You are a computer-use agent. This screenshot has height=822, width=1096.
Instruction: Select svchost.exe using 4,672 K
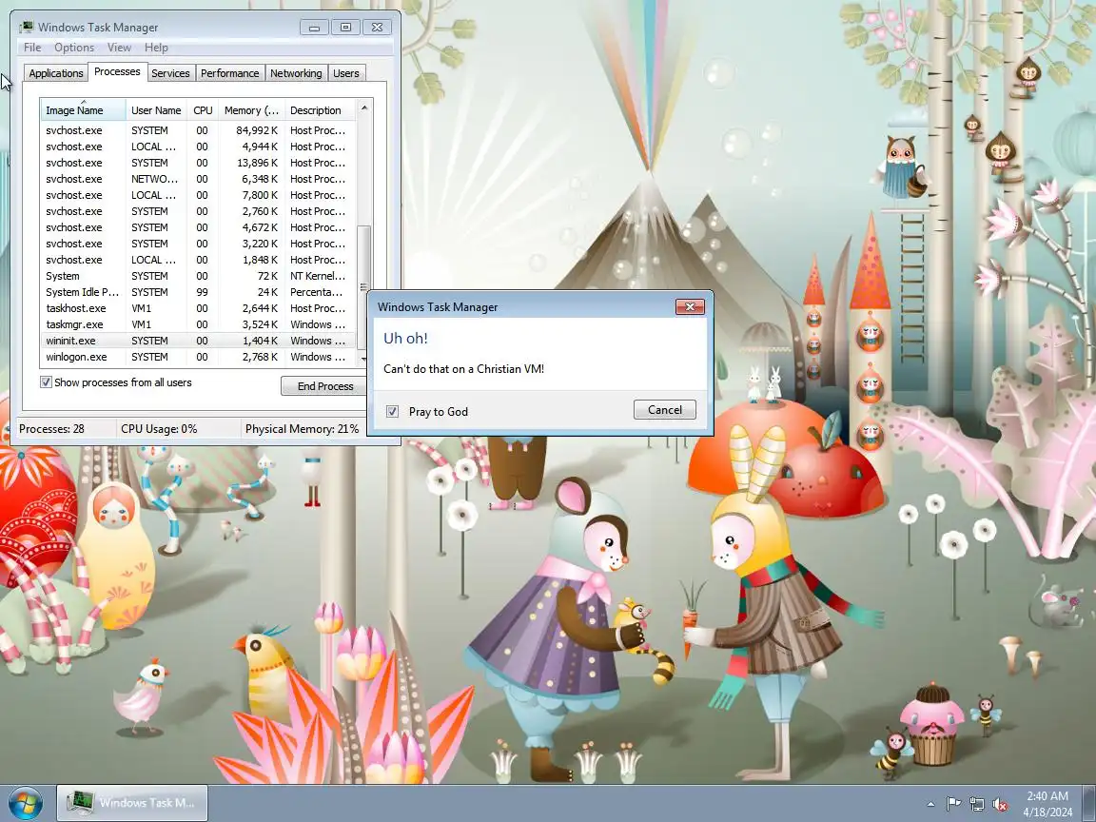[x=199, y=227]
